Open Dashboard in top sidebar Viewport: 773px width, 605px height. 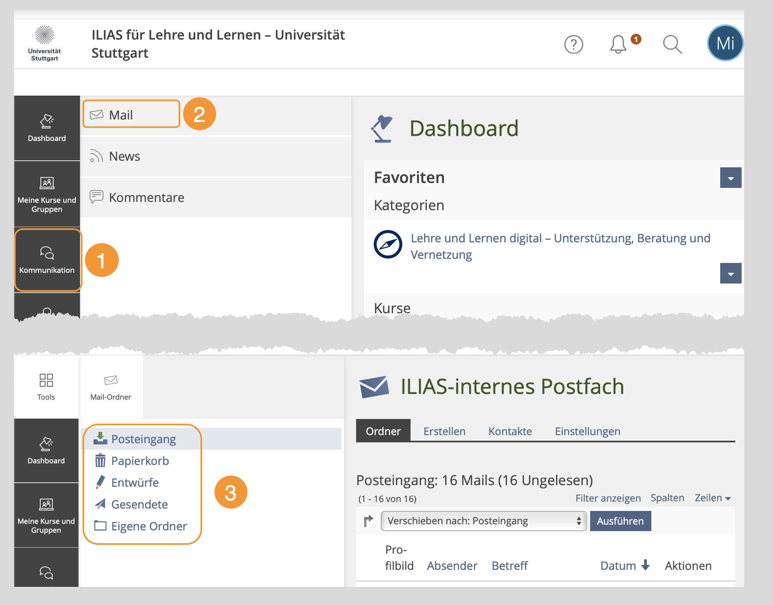pos(47,128)
